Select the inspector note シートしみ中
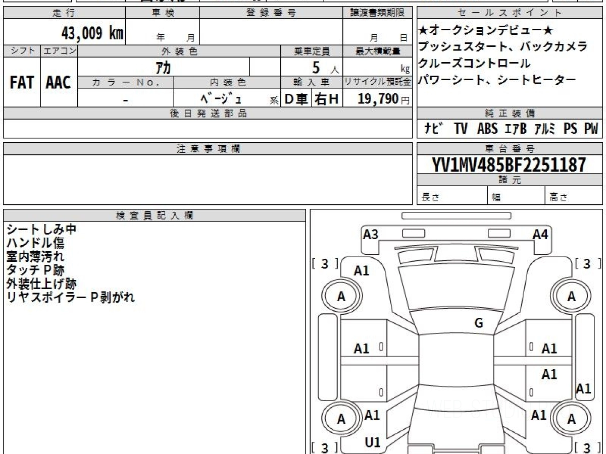 [x=41, y=230]
